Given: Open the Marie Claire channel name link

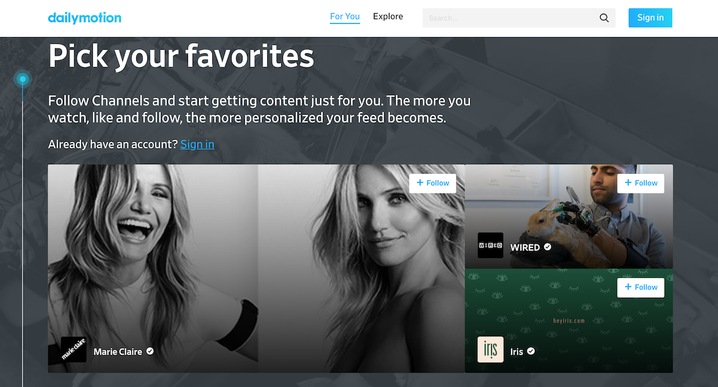Looking at the screenshot, I should [x=118, y=352].
